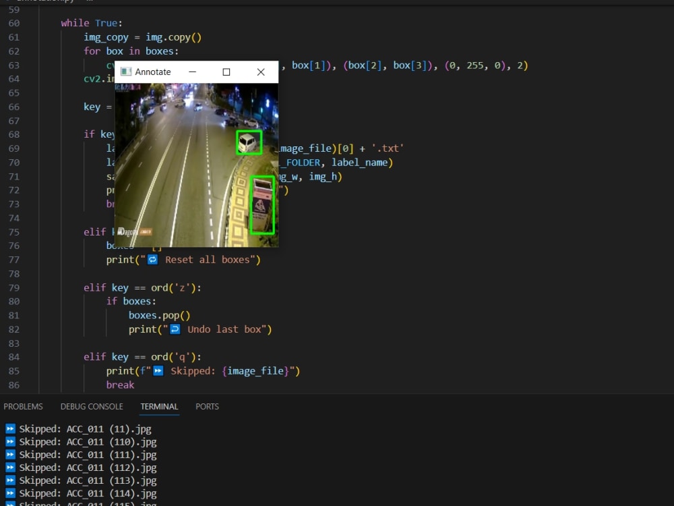Open the PORTS tab
This screenshot has width=674, height=506.
coord(207,407)
